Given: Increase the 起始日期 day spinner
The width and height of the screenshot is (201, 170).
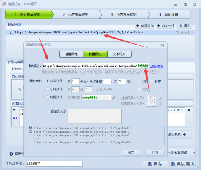Looking at the screenshot, I should coord(155,96).
